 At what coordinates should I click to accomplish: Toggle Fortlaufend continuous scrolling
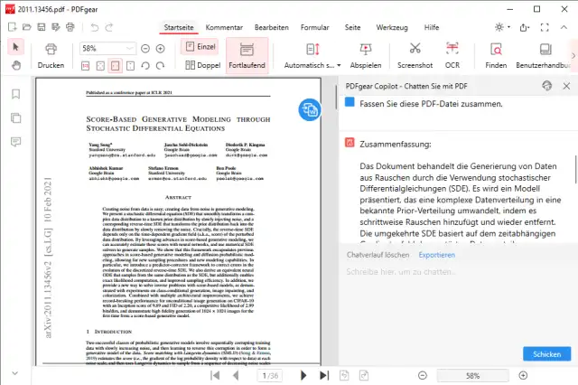point(247,54)
